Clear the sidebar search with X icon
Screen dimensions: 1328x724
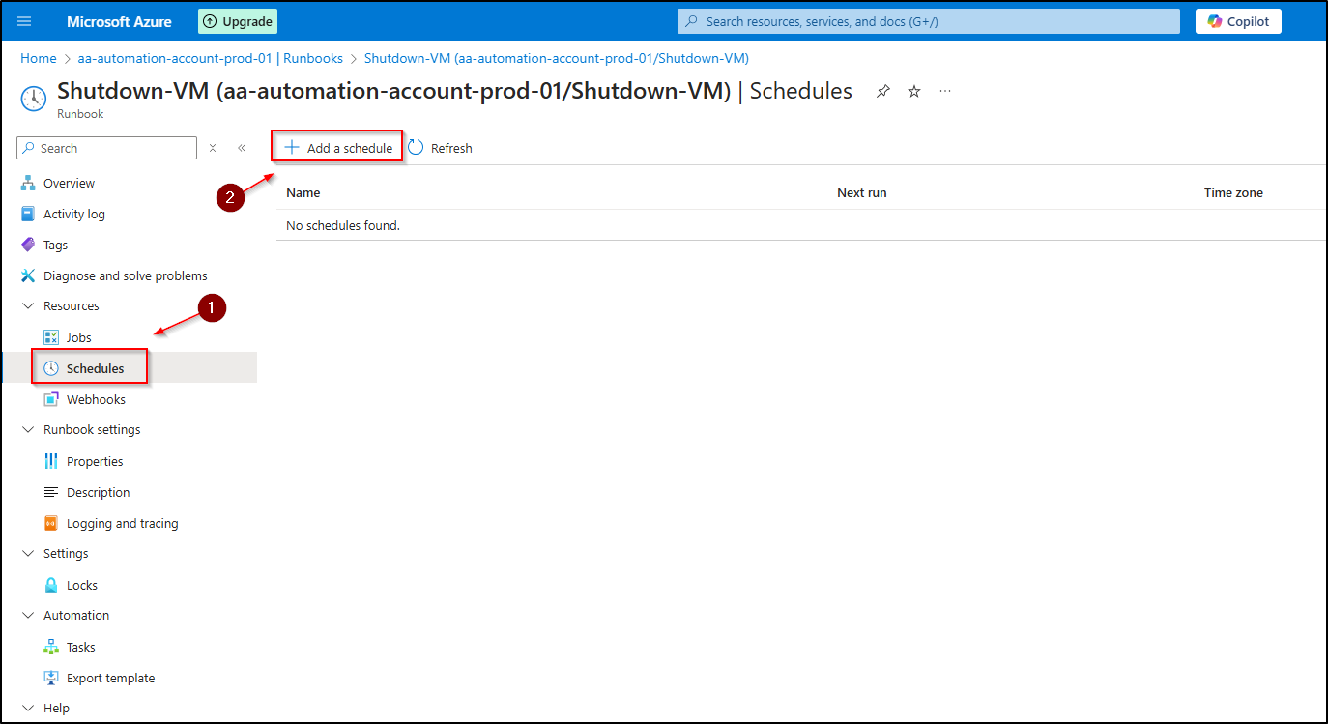click(213, 148)
